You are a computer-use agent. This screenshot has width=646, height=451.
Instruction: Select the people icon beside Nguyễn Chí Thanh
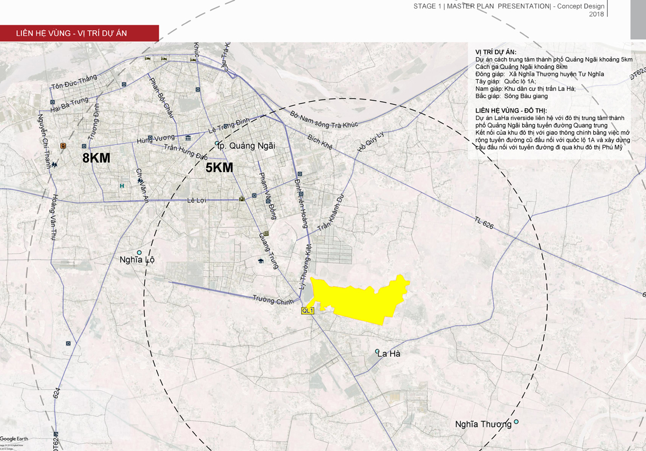(x=55, y=164)
